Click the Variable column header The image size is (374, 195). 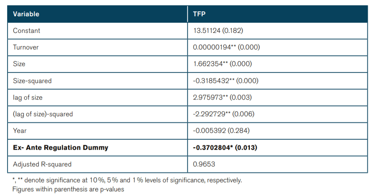[26, 14]
